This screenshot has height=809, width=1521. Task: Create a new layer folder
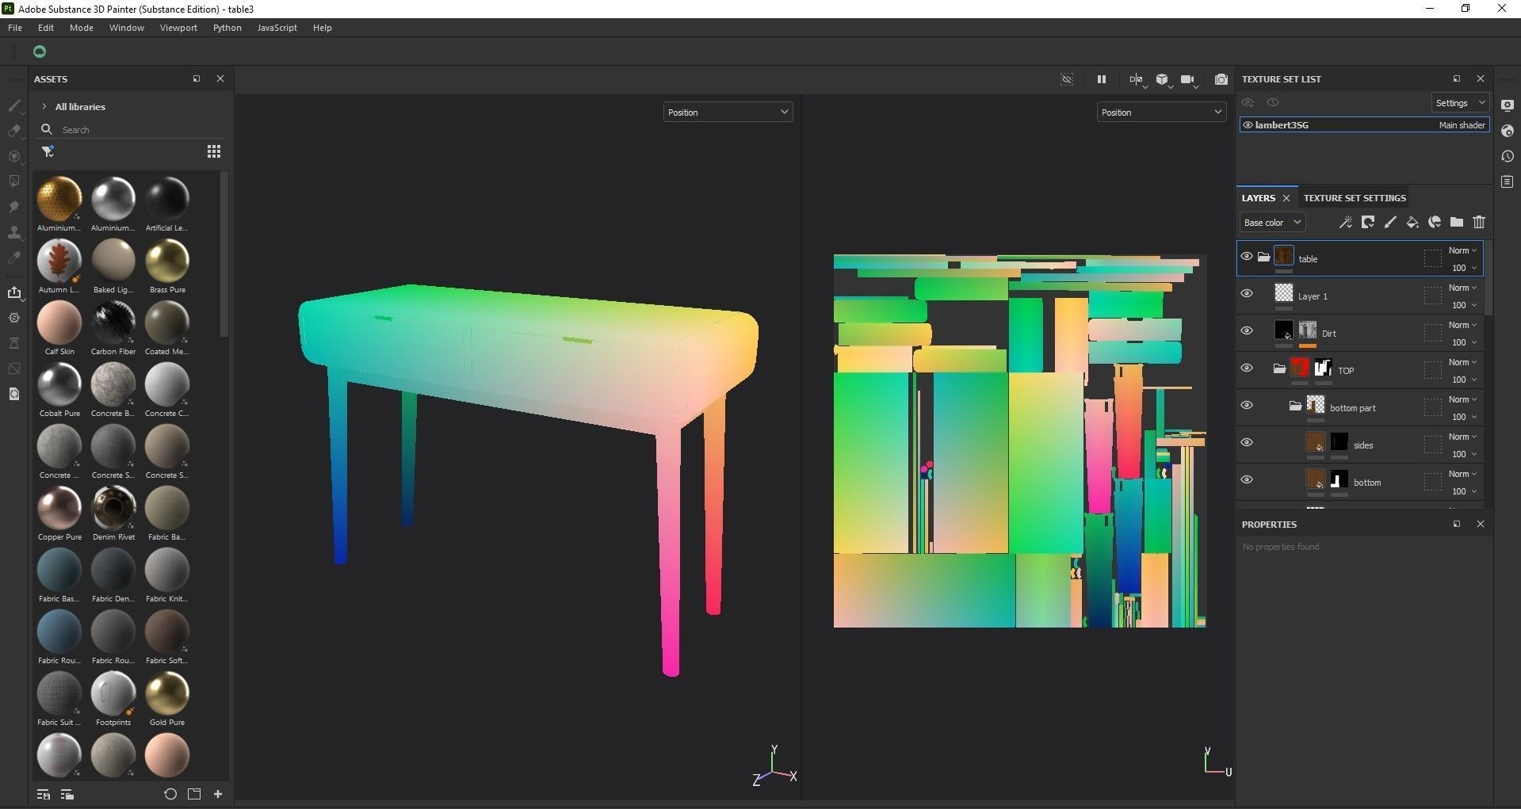pos(1456,223)
